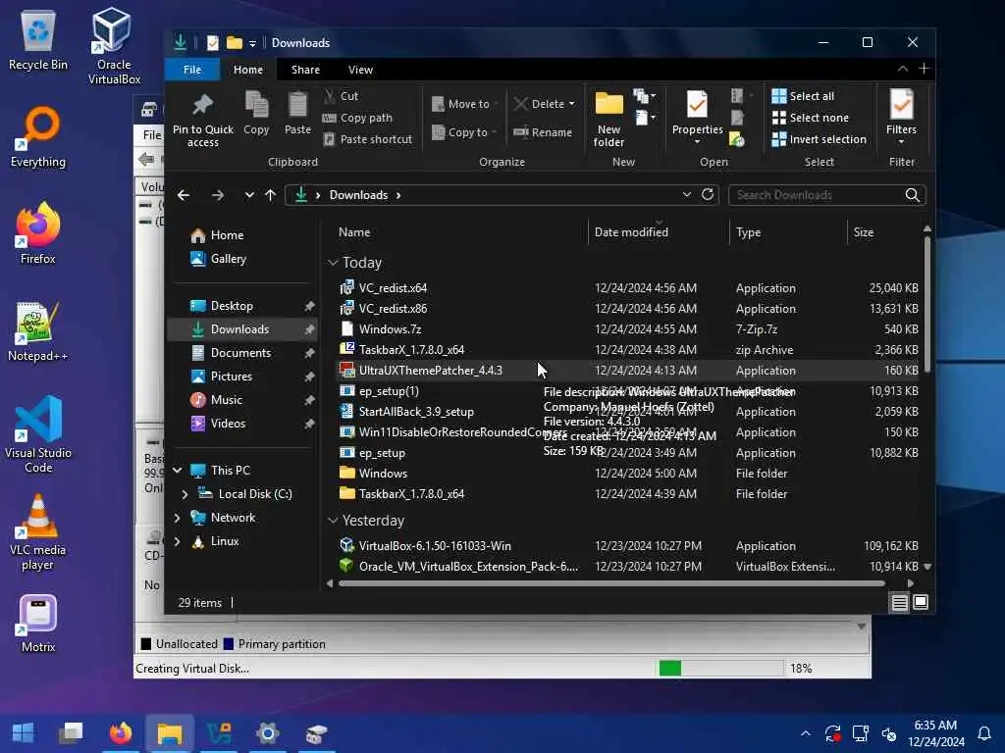Image resolution: width=1005 pixels, height=753 pixels.
Task: Open the File ribbon tab
Action: (192, 70)
